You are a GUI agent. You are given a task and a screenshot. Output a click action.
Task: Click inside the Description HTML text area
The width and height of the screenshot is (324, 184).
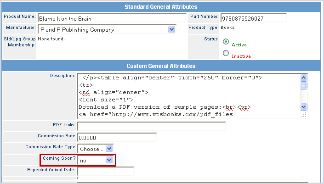coord(188,96)
